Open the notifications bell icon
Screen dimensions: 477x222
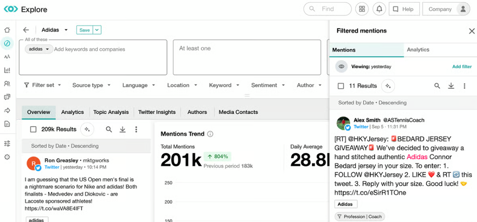click(379, 9)
